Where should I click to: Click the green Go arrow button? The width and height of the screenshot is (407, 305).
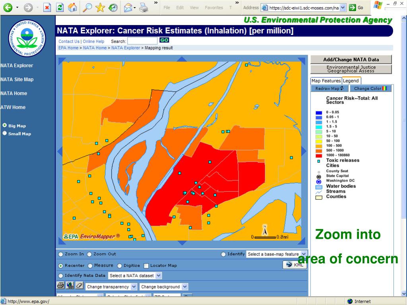point(352,8)
